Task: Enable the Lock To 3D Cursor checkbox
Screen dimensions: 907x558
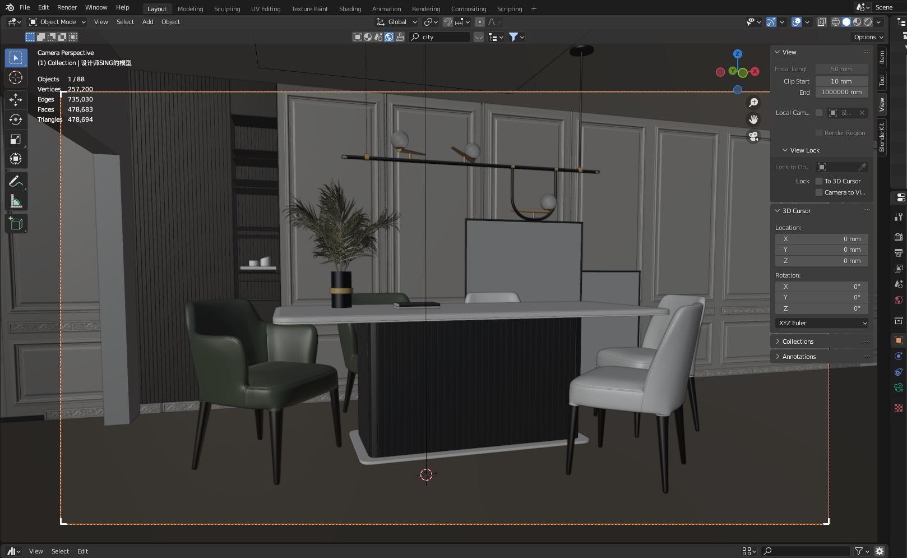Action: (819, 181)
